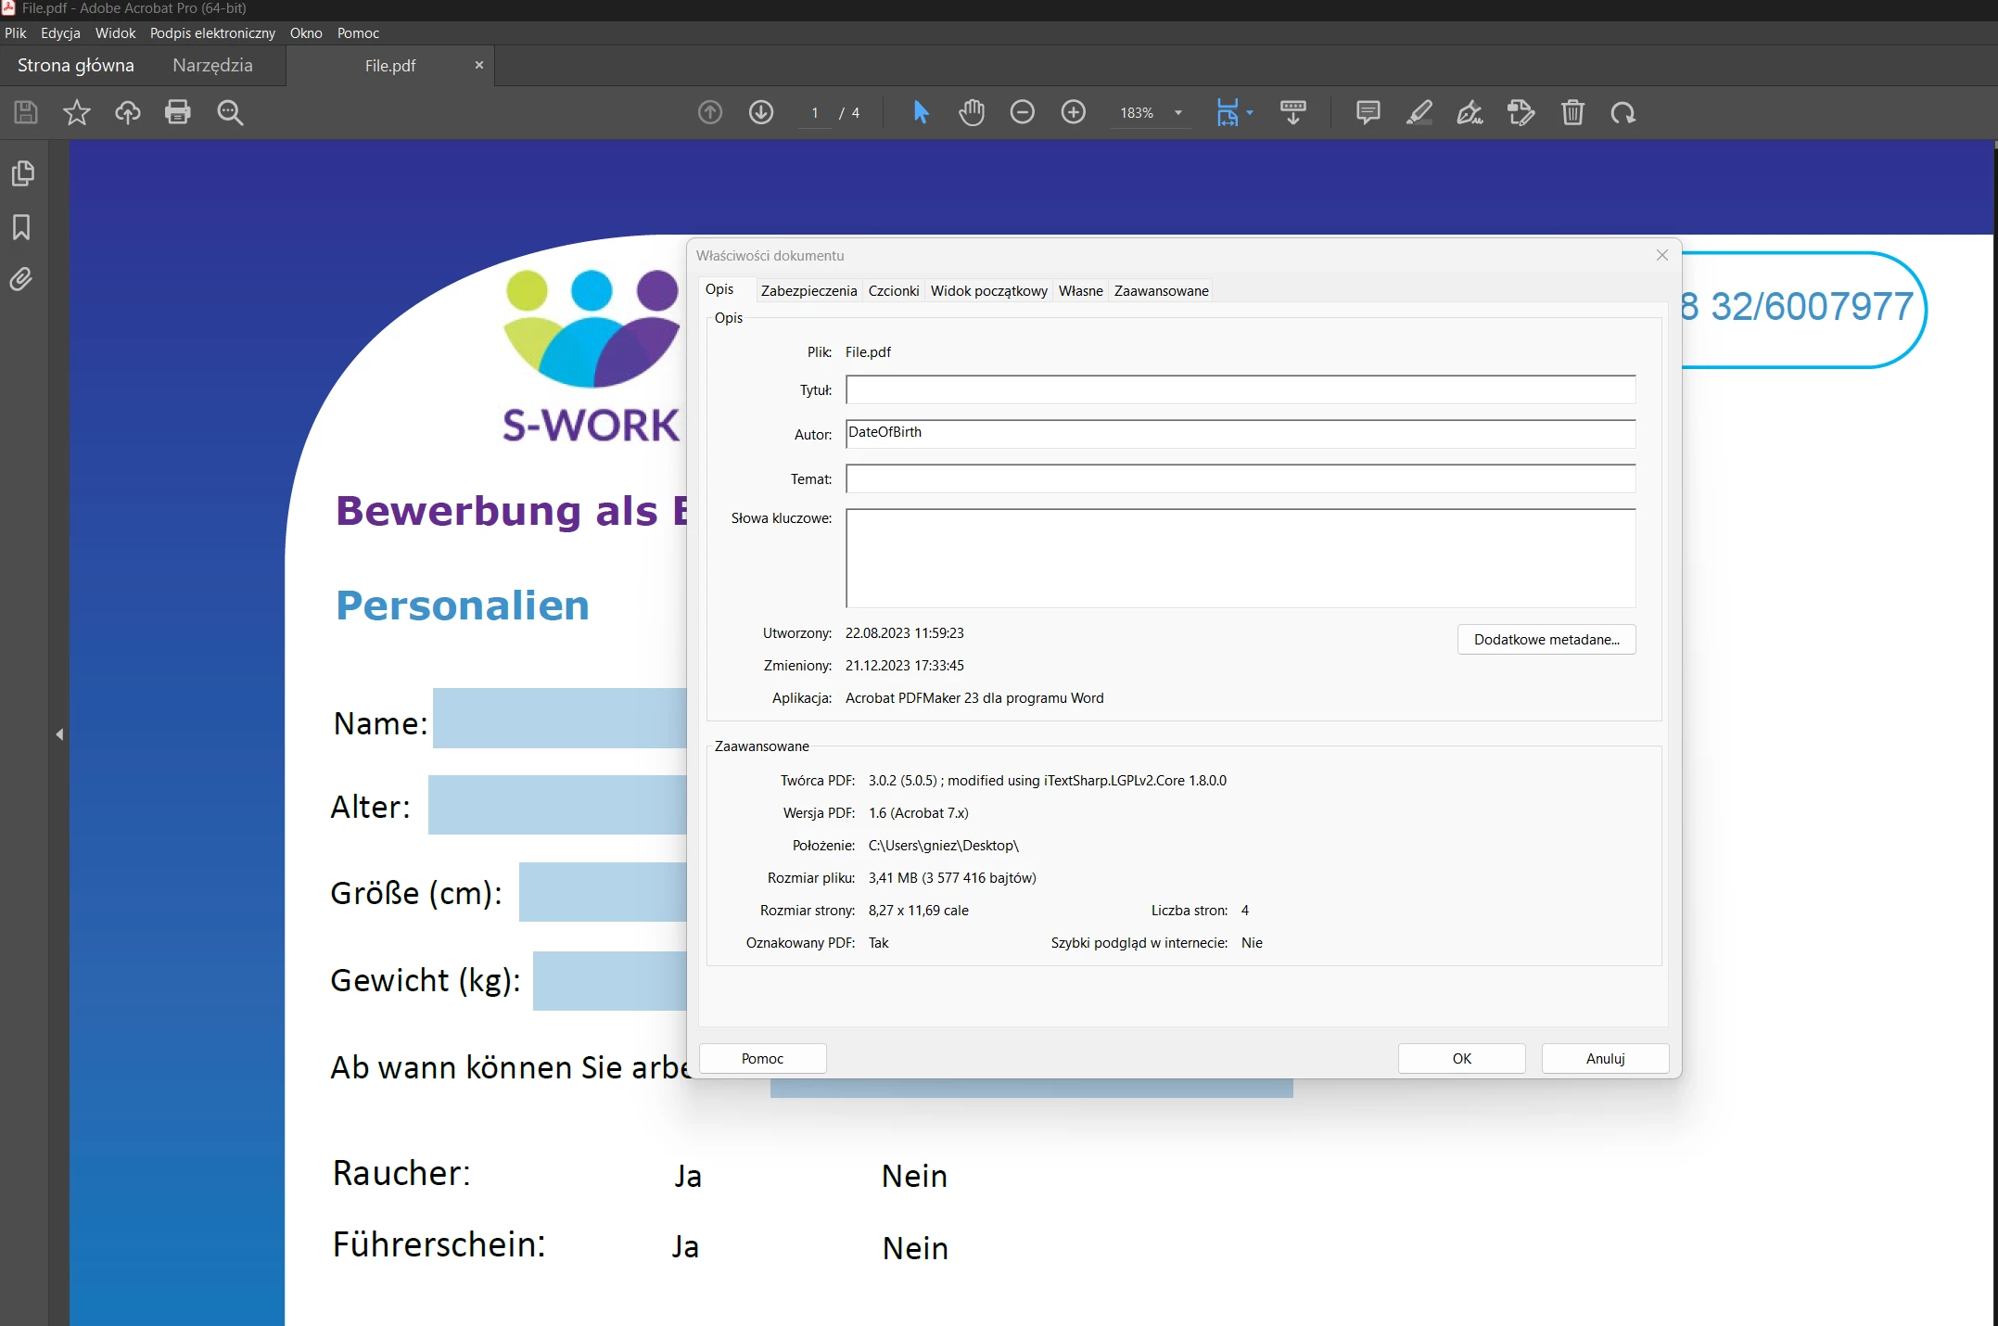Open the 183% zoom level dropdown
Screen dimensions: 1998x1326
[x=1178, y=112]
